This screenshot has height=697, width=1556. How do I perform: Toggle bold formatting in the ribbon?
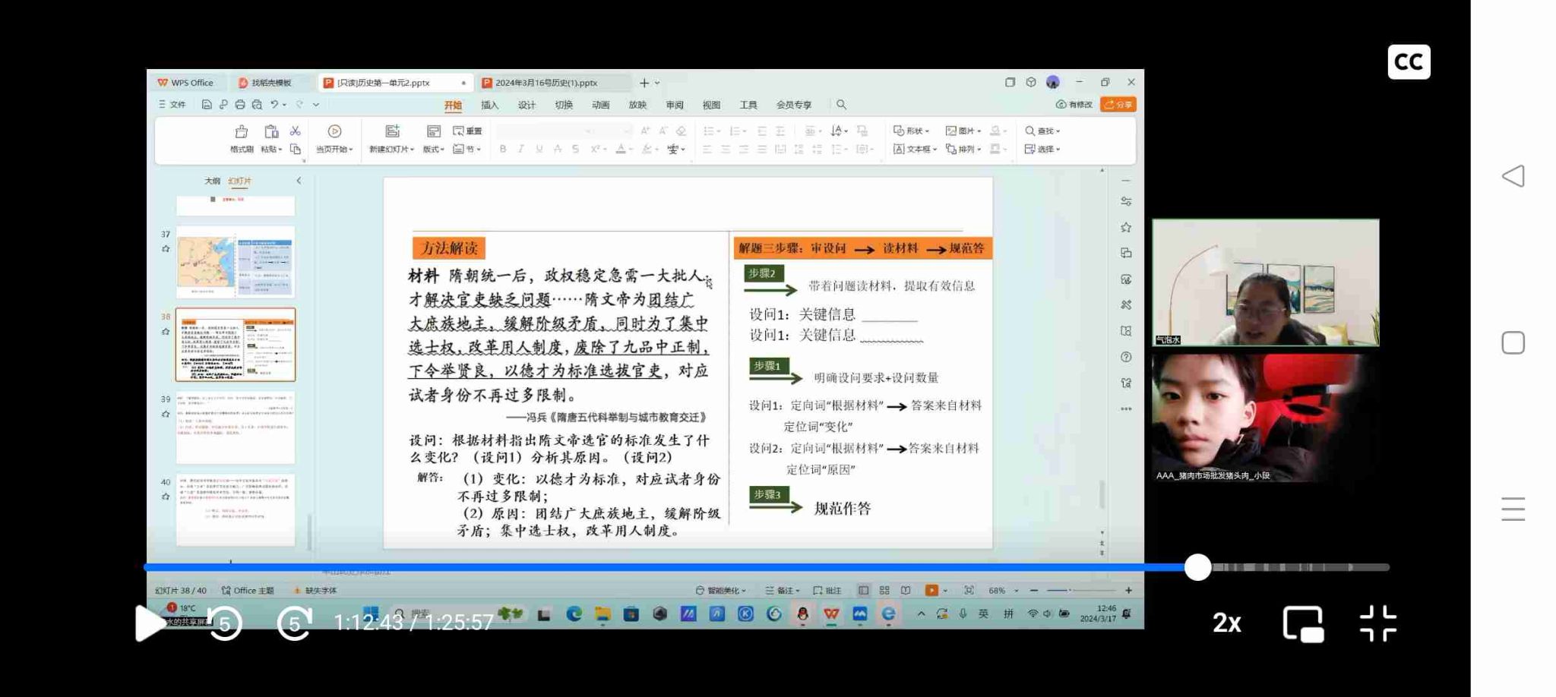pyautogui.click(x=503, y=150)
